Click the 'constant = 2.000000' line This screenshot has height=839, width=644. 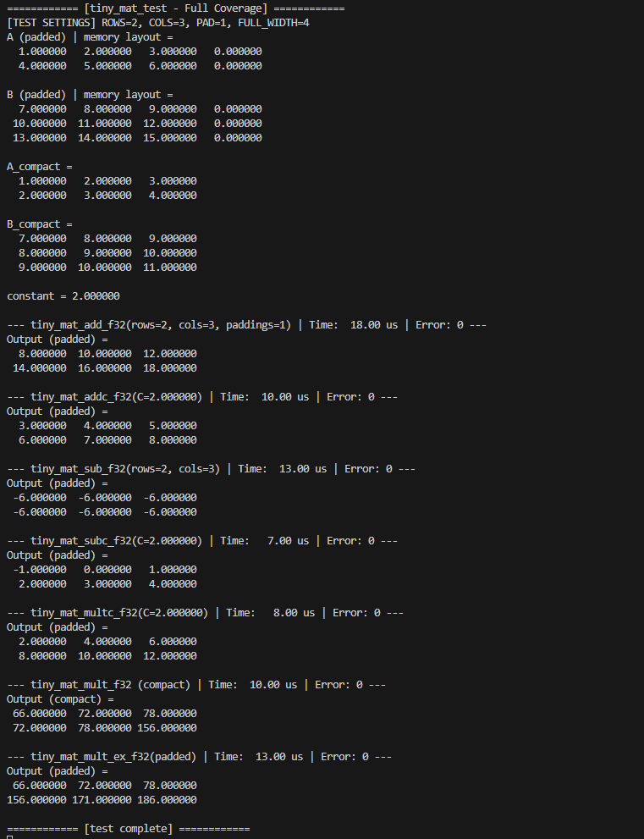(63, 296)
